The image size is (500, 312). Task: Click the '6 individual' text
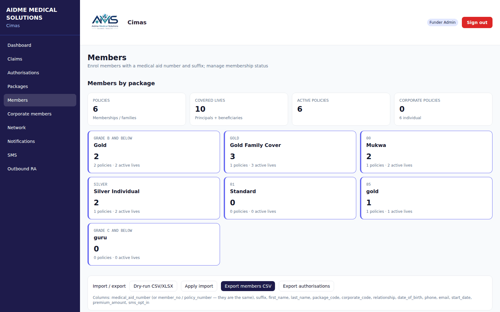pyautogui.click(x=410, y=118)
